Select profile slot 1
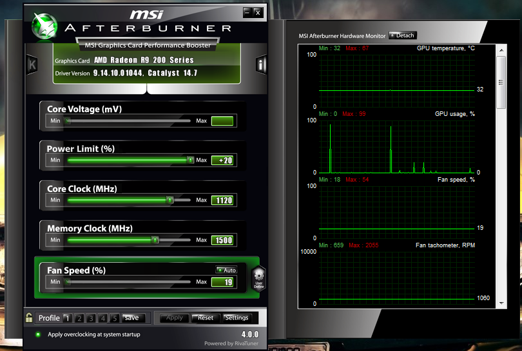This screenshot has width=522, height=351. tap(68, 318)
